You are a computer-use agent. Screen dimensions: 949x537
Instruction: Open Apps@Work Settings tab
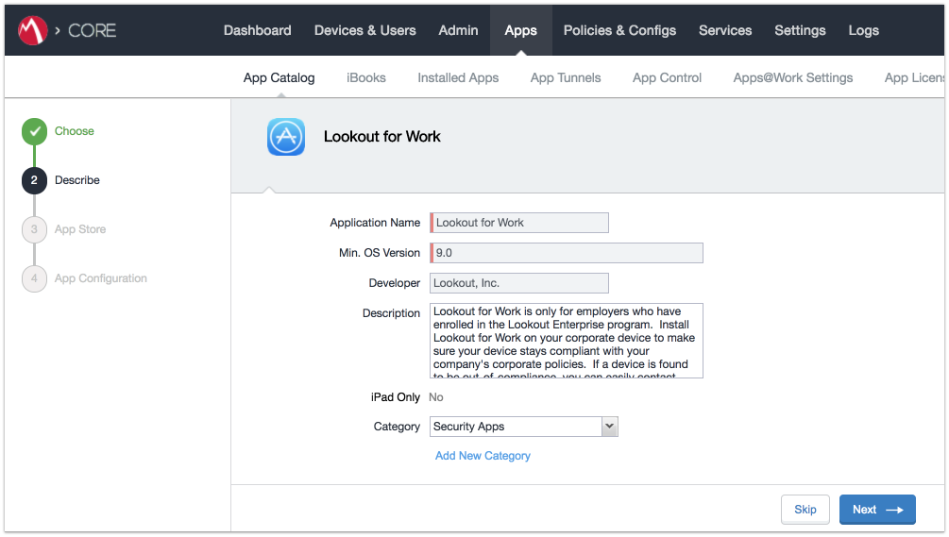coord(792,77)
